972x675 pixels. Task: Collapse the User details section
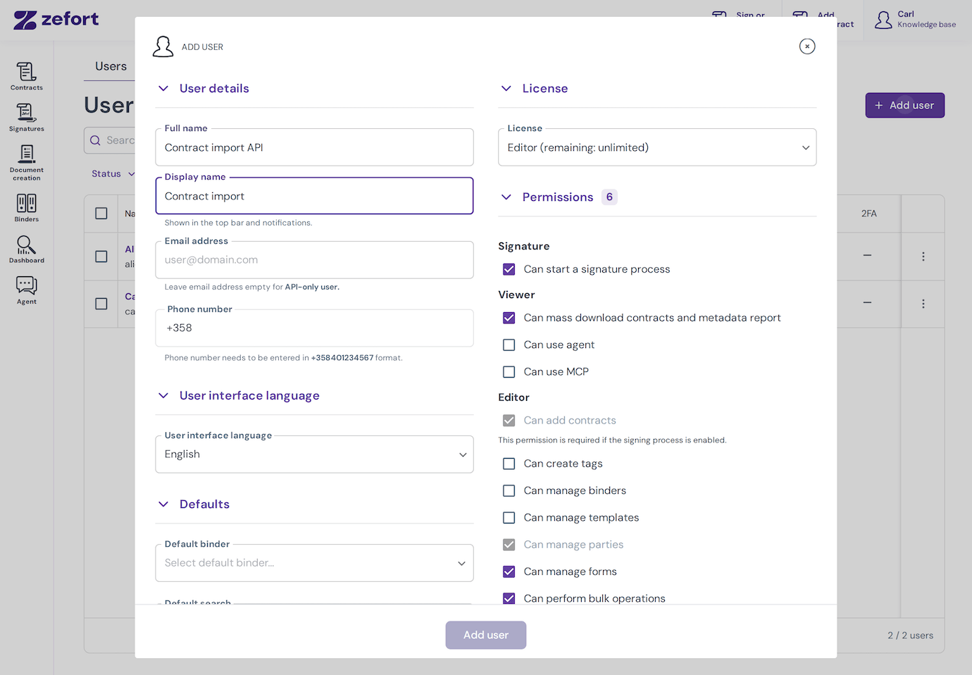(x=163, y=88)
